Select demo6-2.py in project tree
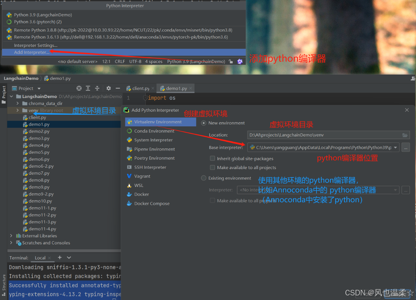The width and height of the screenshot is (416, 300). (64, 166)
